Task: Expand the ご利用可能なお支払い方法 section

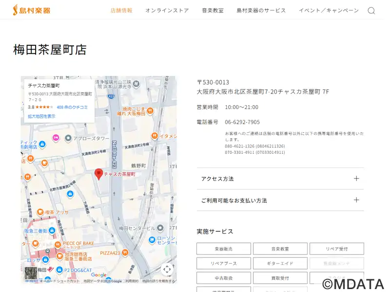Action: (280, 200)
